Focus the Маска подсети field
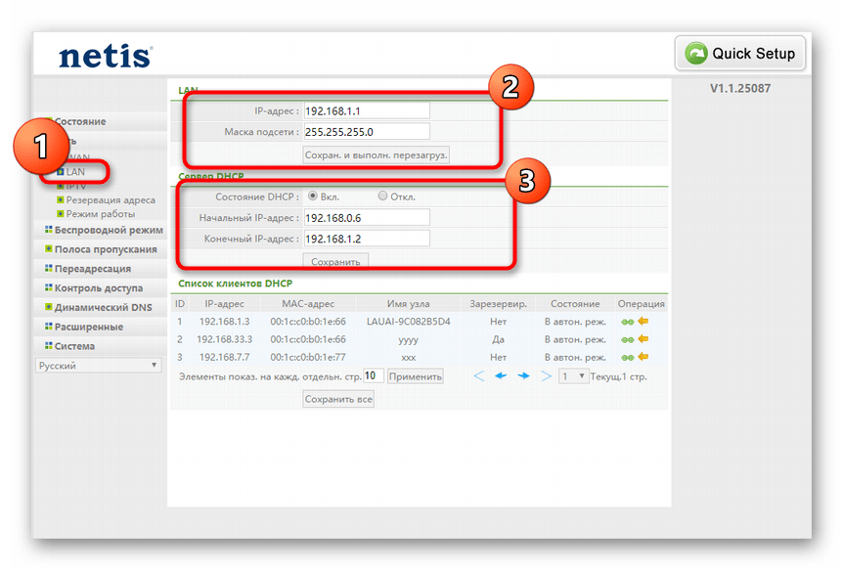 click(367, 132)
